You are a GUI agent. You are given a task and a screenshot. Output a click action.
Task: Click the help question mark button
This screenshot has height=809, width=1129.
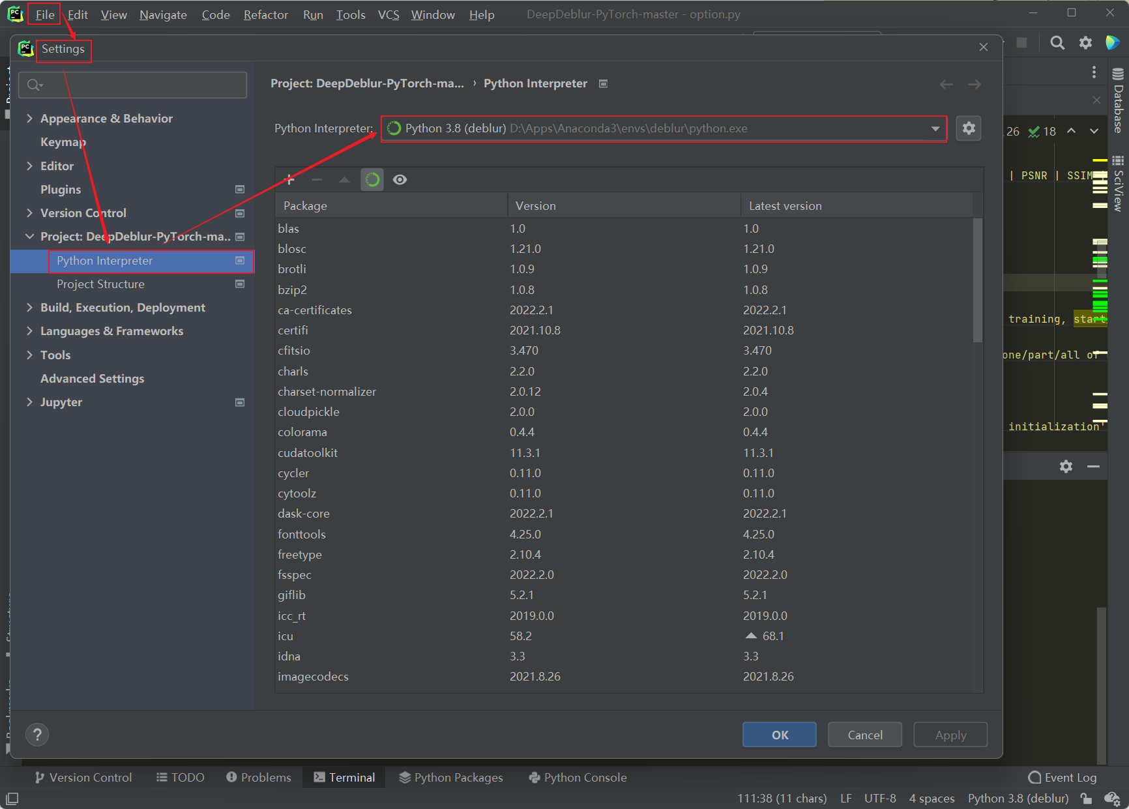[37, 735]
